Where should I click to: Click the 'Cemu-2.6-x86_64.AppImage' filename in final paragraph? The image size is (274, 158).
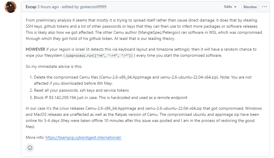pos(111,108)
